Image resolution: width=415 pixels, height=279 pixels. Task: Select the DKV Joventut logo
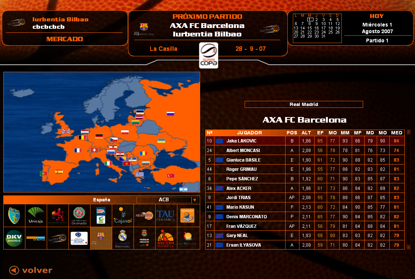(14, 238)
